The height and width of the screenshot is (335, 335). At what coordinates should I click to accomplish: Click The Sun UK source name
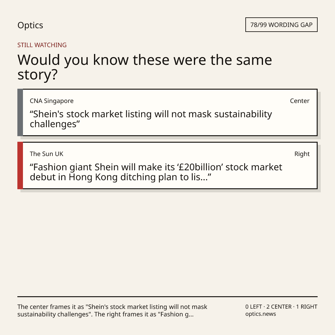click(47, 154)
